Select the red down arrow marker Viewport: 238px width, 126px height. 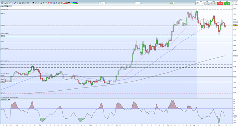[49, 3]
